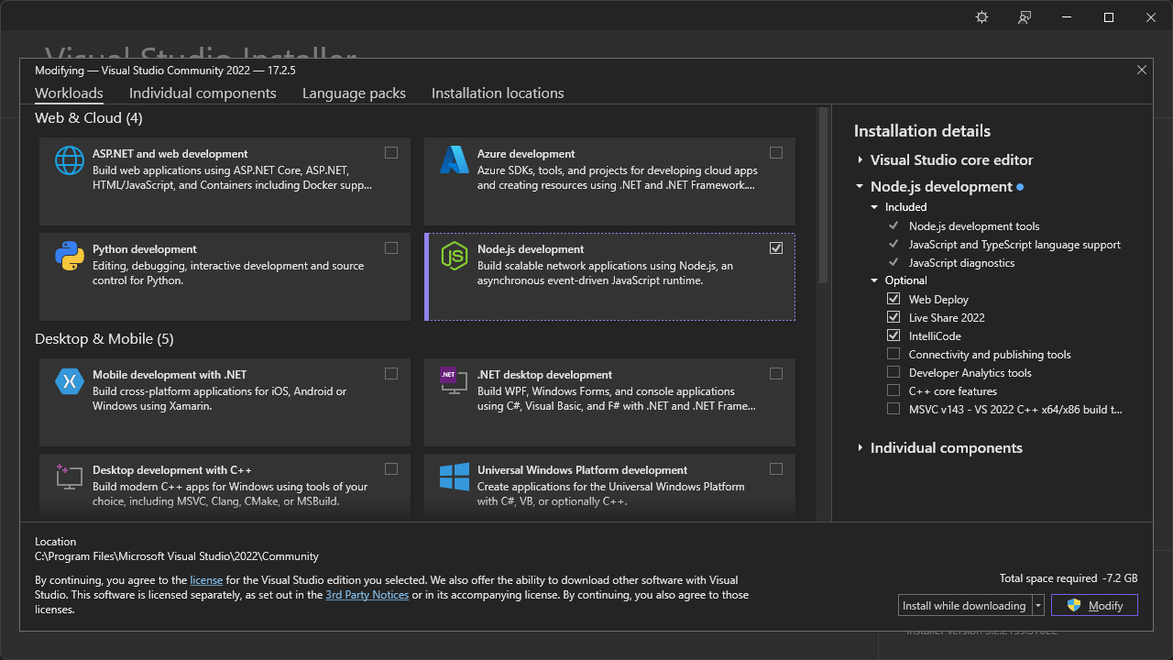Click the Modify button
The width and height of the screenshot is (1173, 660).
(1094, 605)
